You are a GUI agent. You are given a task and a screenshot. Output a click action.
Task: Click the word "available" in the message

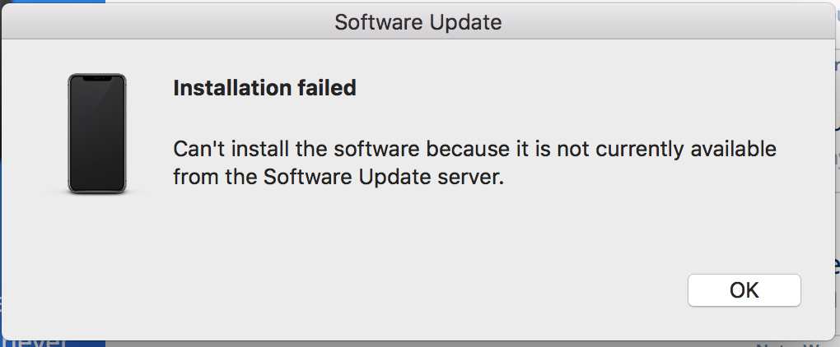734,150
